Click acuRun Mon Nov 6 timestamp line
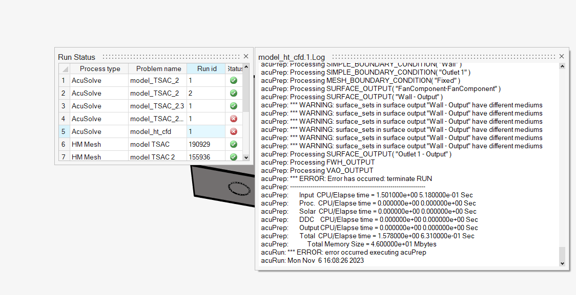The height and width of the screenshot is (295, 576). tap(312, 261)
